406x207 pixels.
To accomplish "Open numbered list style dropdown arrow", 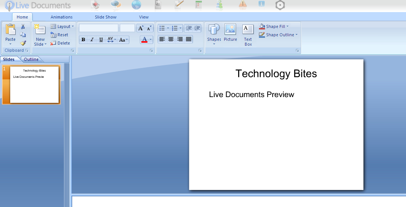I will click(180, 28).
